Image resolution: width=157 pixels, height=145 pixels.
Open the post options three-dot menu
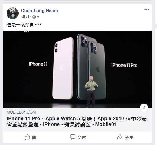point(147,10)
